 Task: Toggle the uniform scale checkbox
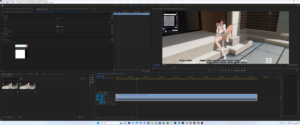[x=57, y=26]
